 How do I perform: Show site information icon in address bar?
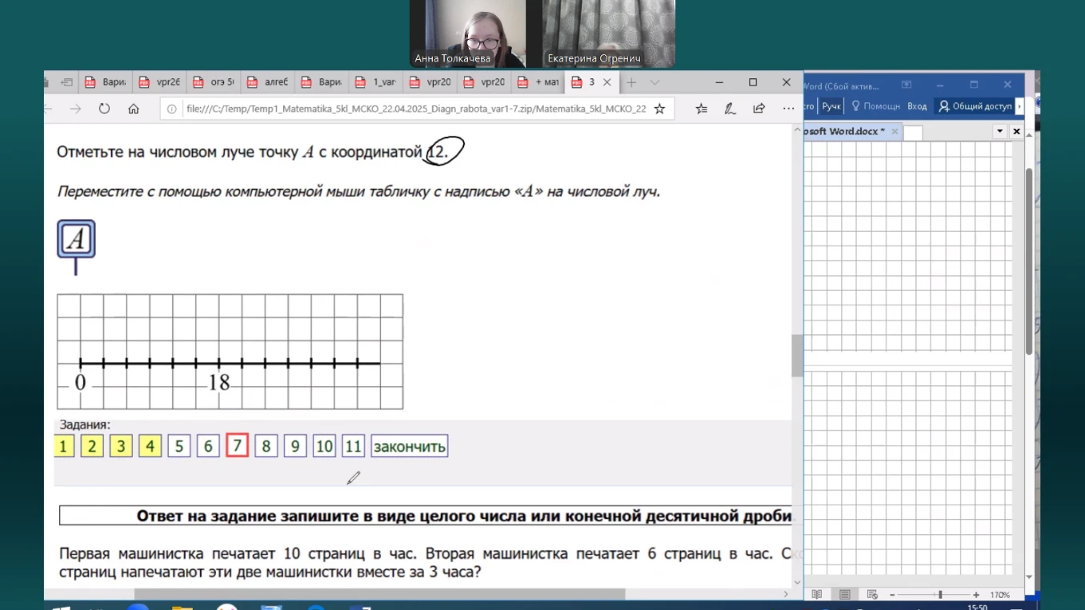[171, 109]
